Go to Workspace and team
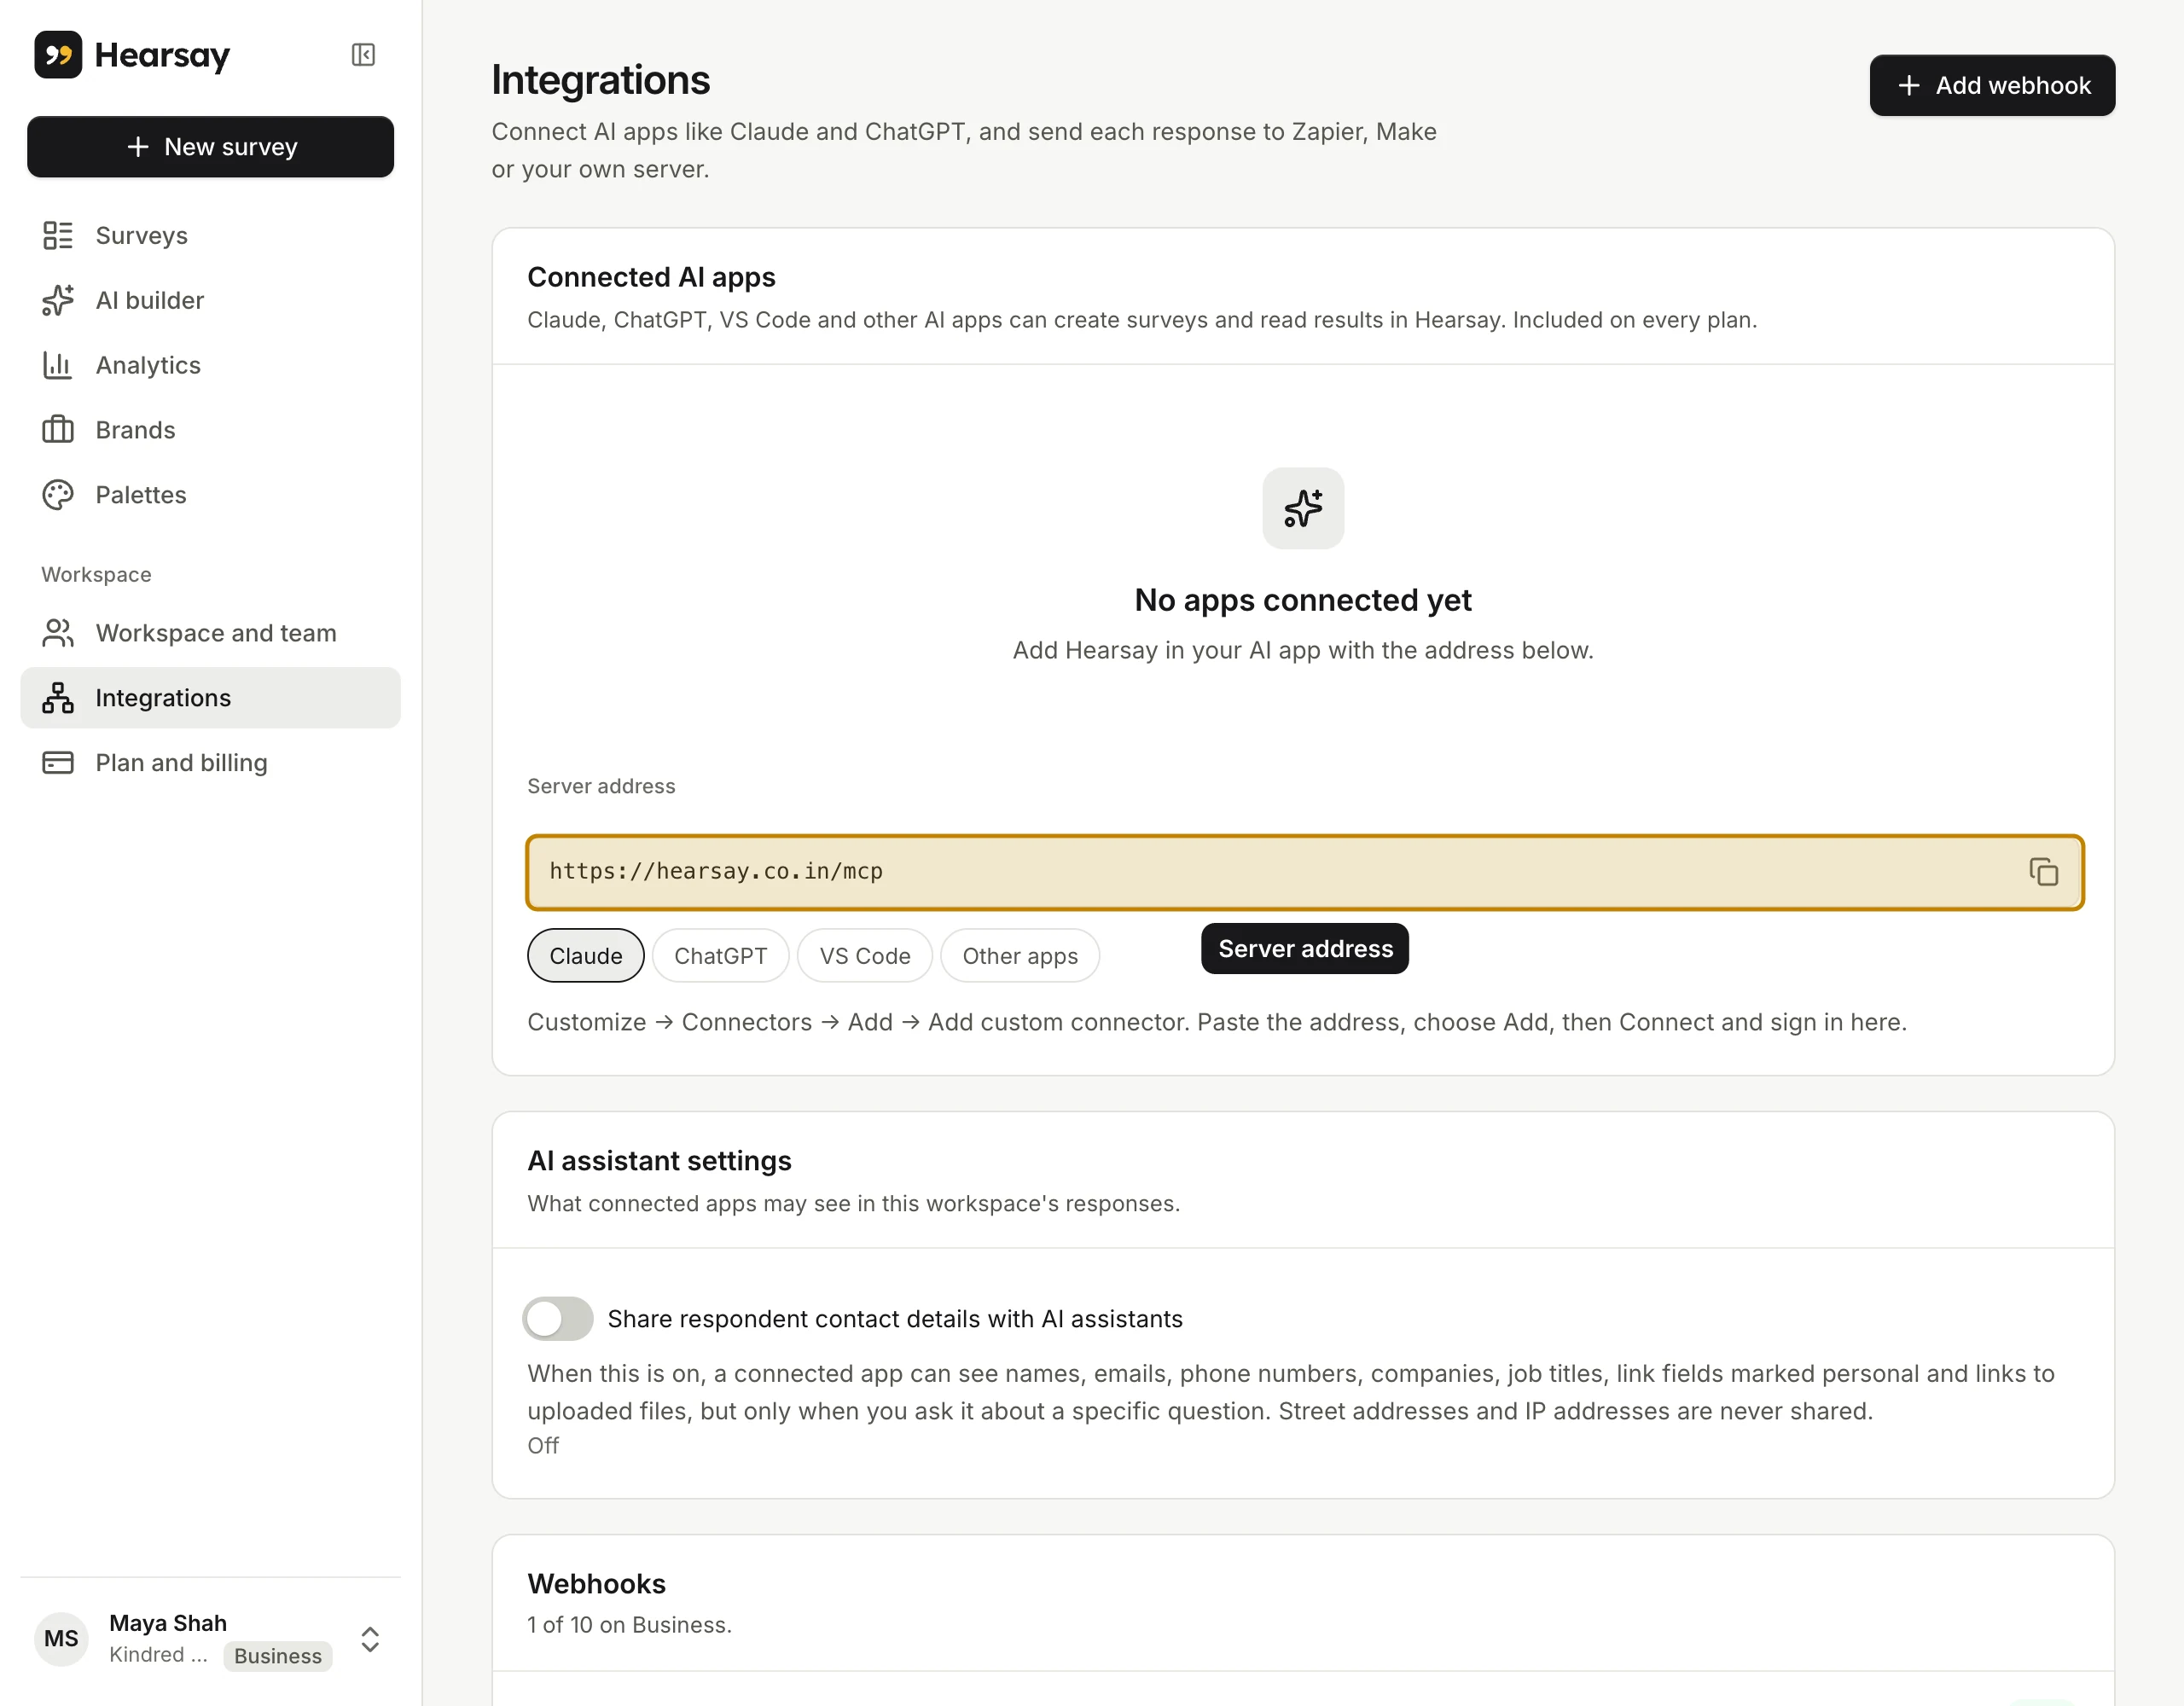The image size is (2184, 1706). pyautogui.click(x=210, y=633)
